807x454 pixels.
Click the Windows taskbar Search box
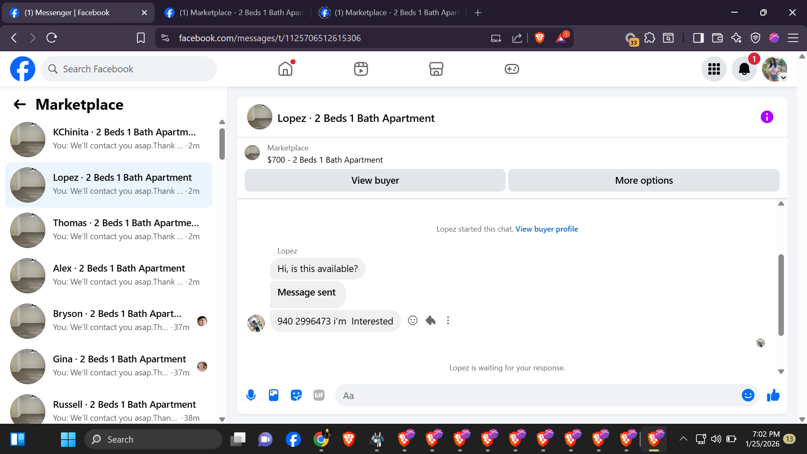(153, 439)
